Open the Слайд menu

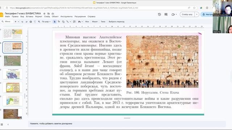coord(47,17)
